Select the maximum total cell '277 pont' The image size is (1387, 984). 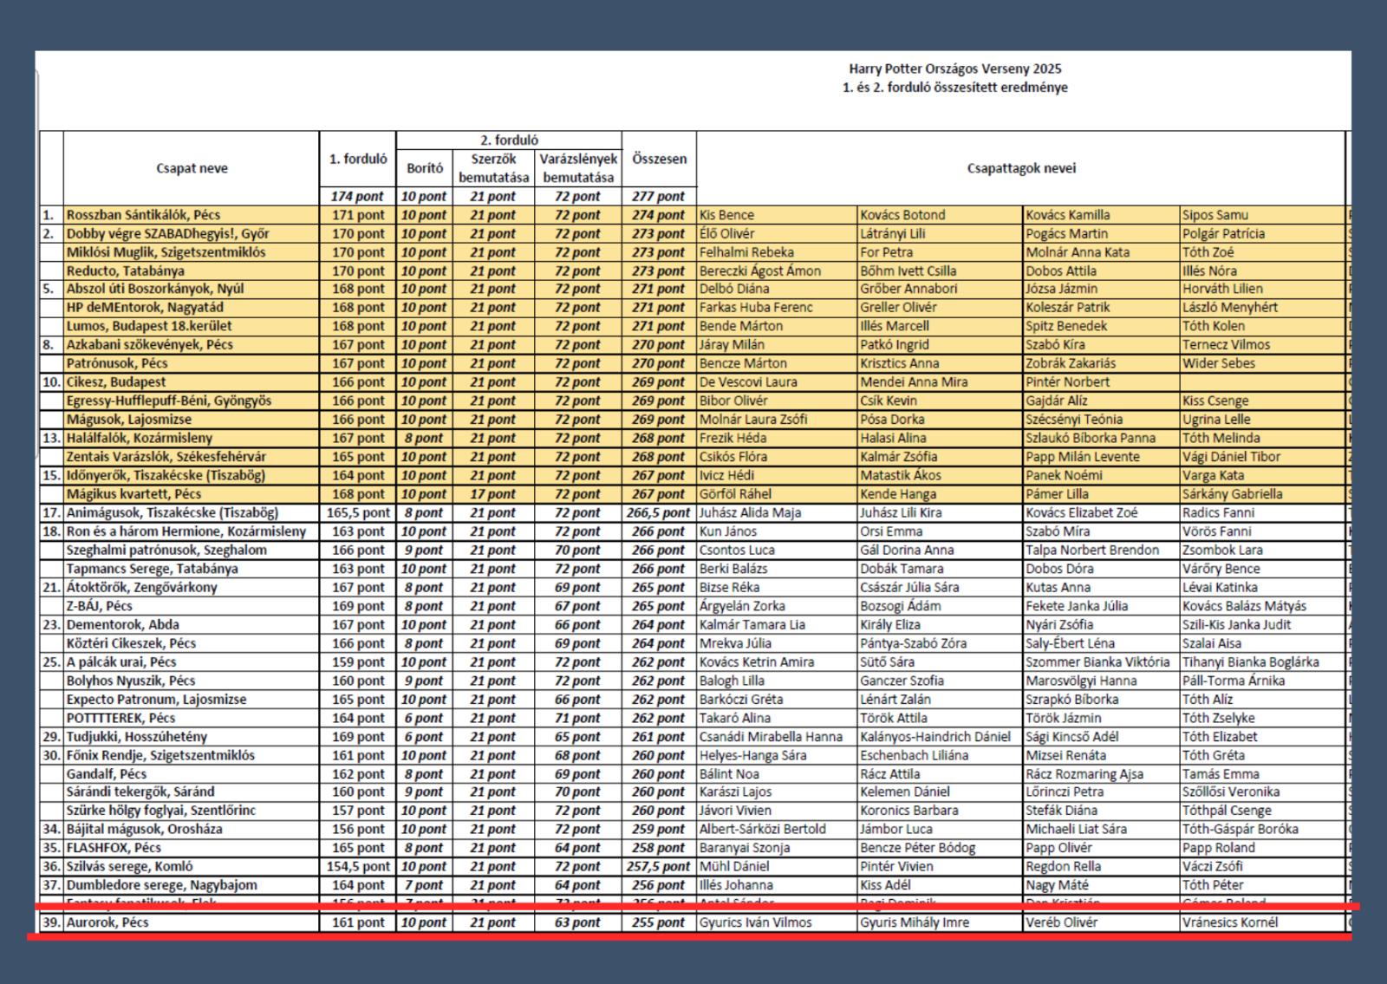[x=659, y=196]
